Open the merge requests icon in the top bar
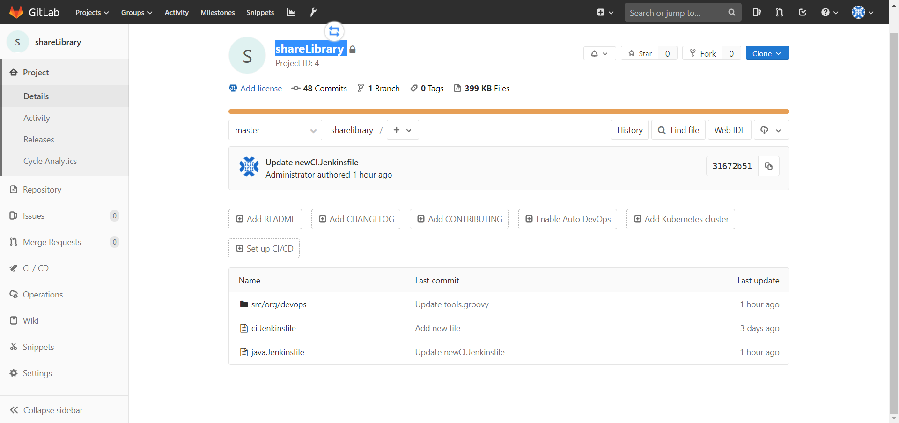The height and width of the screenshot is (423, 899). click(x=779, y=13)
